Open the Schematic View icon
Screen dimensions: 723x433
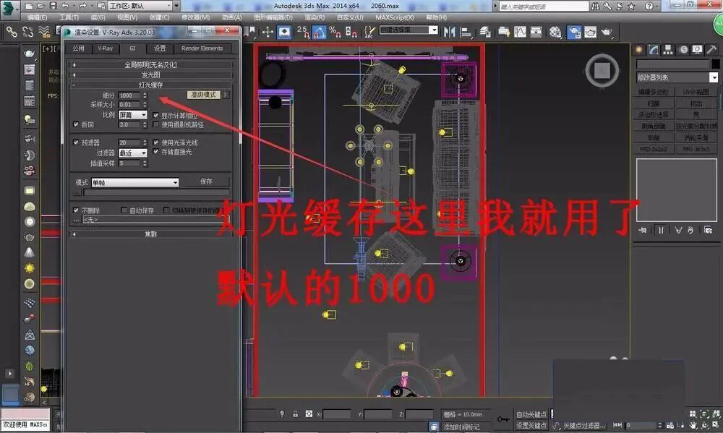[x=536, y=32]
